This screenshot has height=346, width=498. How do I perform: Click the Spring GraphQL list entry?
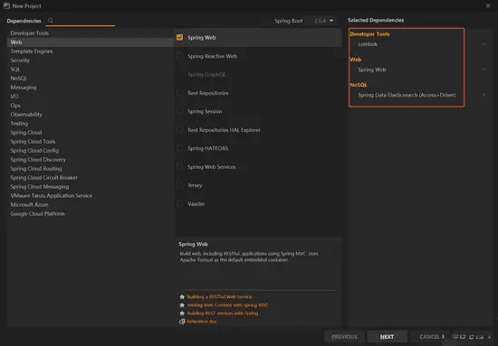coord(206,75)
